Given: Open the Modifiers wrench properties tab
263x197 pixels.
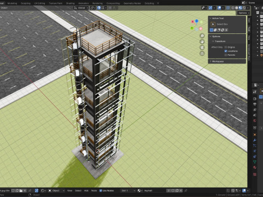Looking at the screenshot, I should tap(255, 140).
